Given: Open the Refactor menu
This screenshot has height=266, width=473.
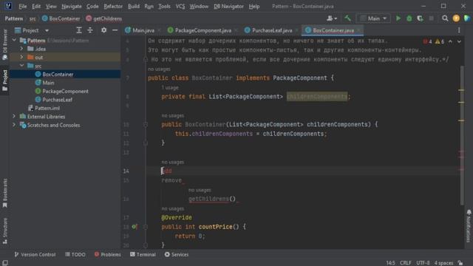Looking at the screenshot, I should [113, 7].
